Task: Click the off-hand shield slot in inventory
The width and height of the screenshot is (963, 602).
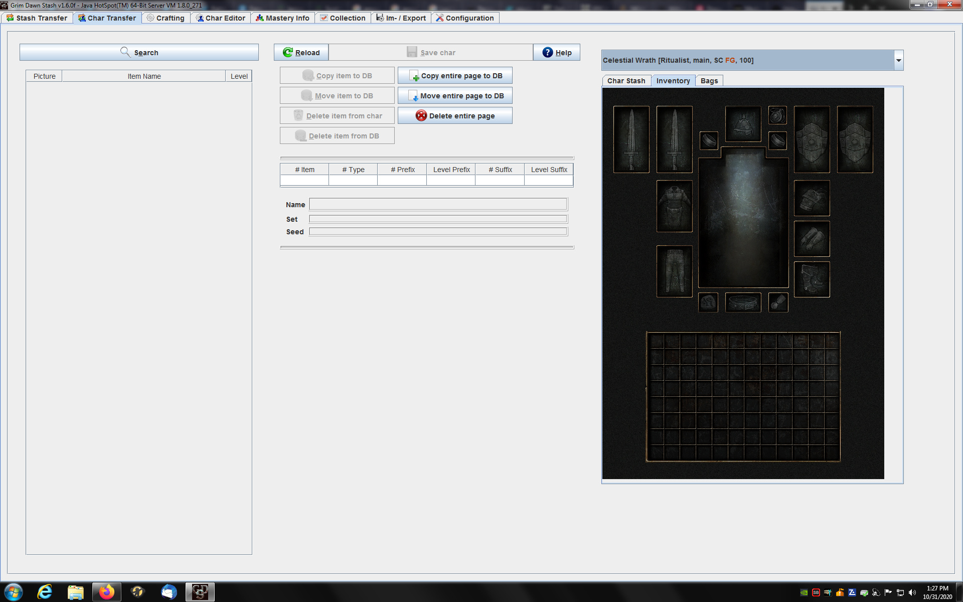Action: point(812,139)
